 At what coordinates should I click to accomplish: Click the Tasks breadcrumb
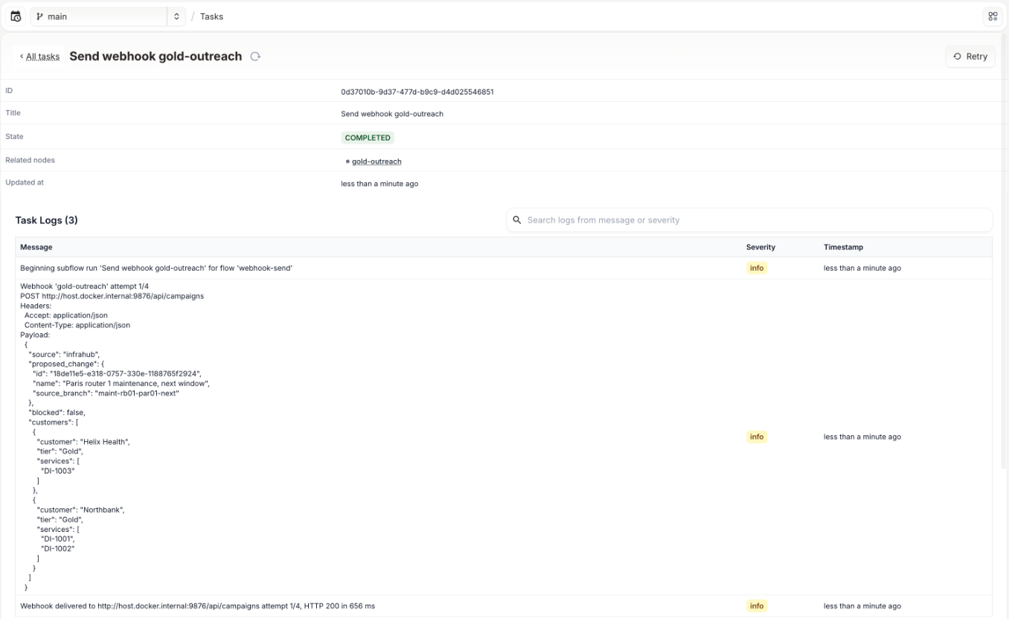[211, 16]
